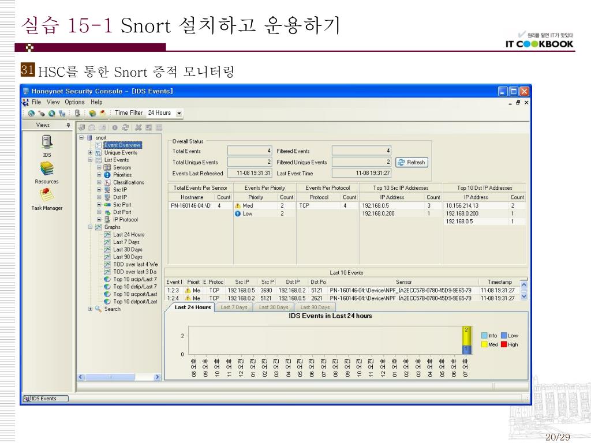Expand the Unique Events node
Viewport: 591px width, 443px height.
tap(90, 152)
